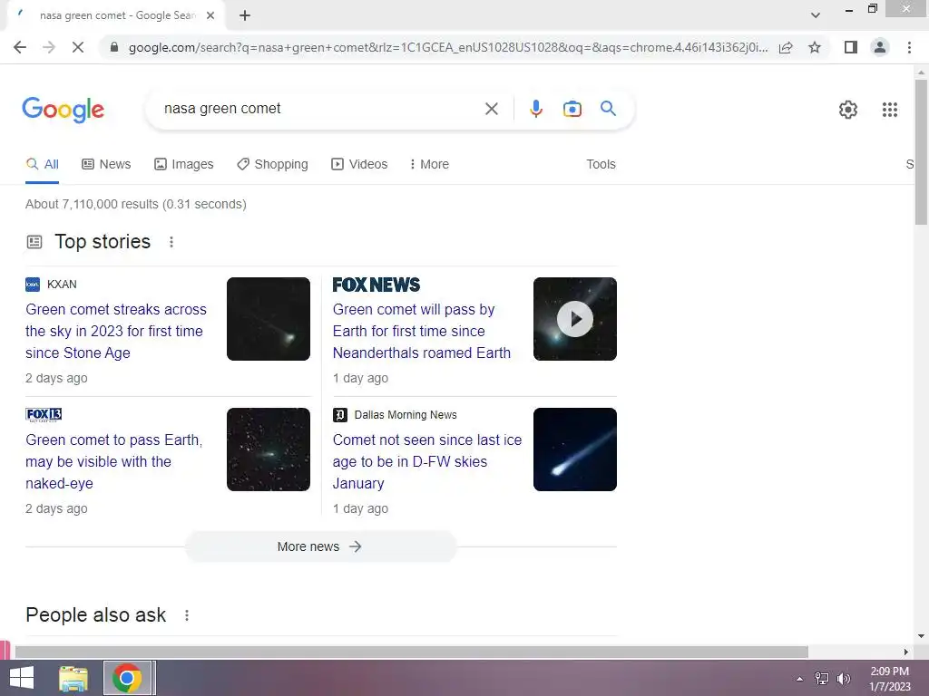
Task: Open the Chrome profile menu
Action: click(x=880, y=47)
